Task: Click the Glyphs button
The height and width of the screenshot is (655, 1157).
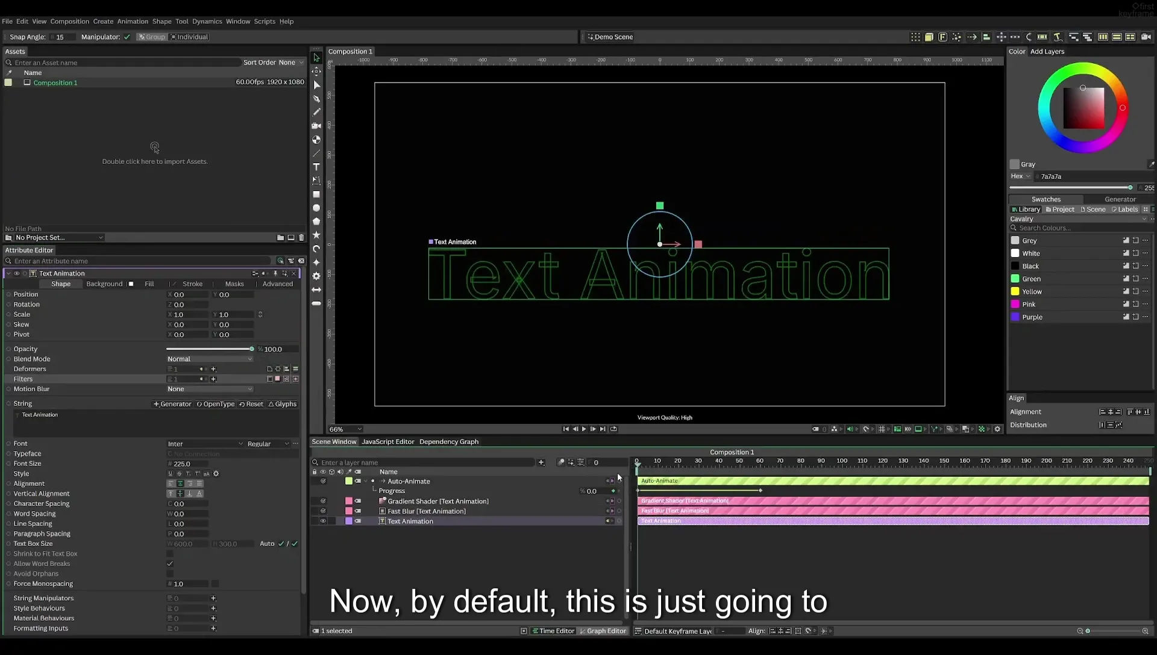Action: click(283, 404)
